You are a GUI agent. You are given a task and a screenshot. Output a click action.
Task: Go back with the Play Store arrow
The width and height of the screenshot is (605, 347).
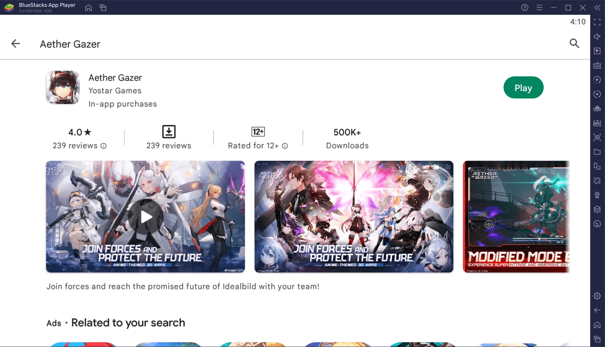click(16, 44)
